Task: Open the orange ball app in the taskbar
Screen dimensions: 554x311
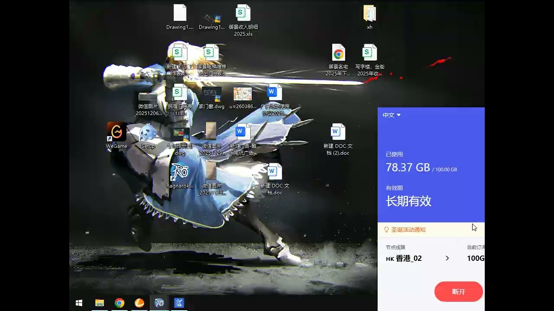Action: tap(139, 303)
